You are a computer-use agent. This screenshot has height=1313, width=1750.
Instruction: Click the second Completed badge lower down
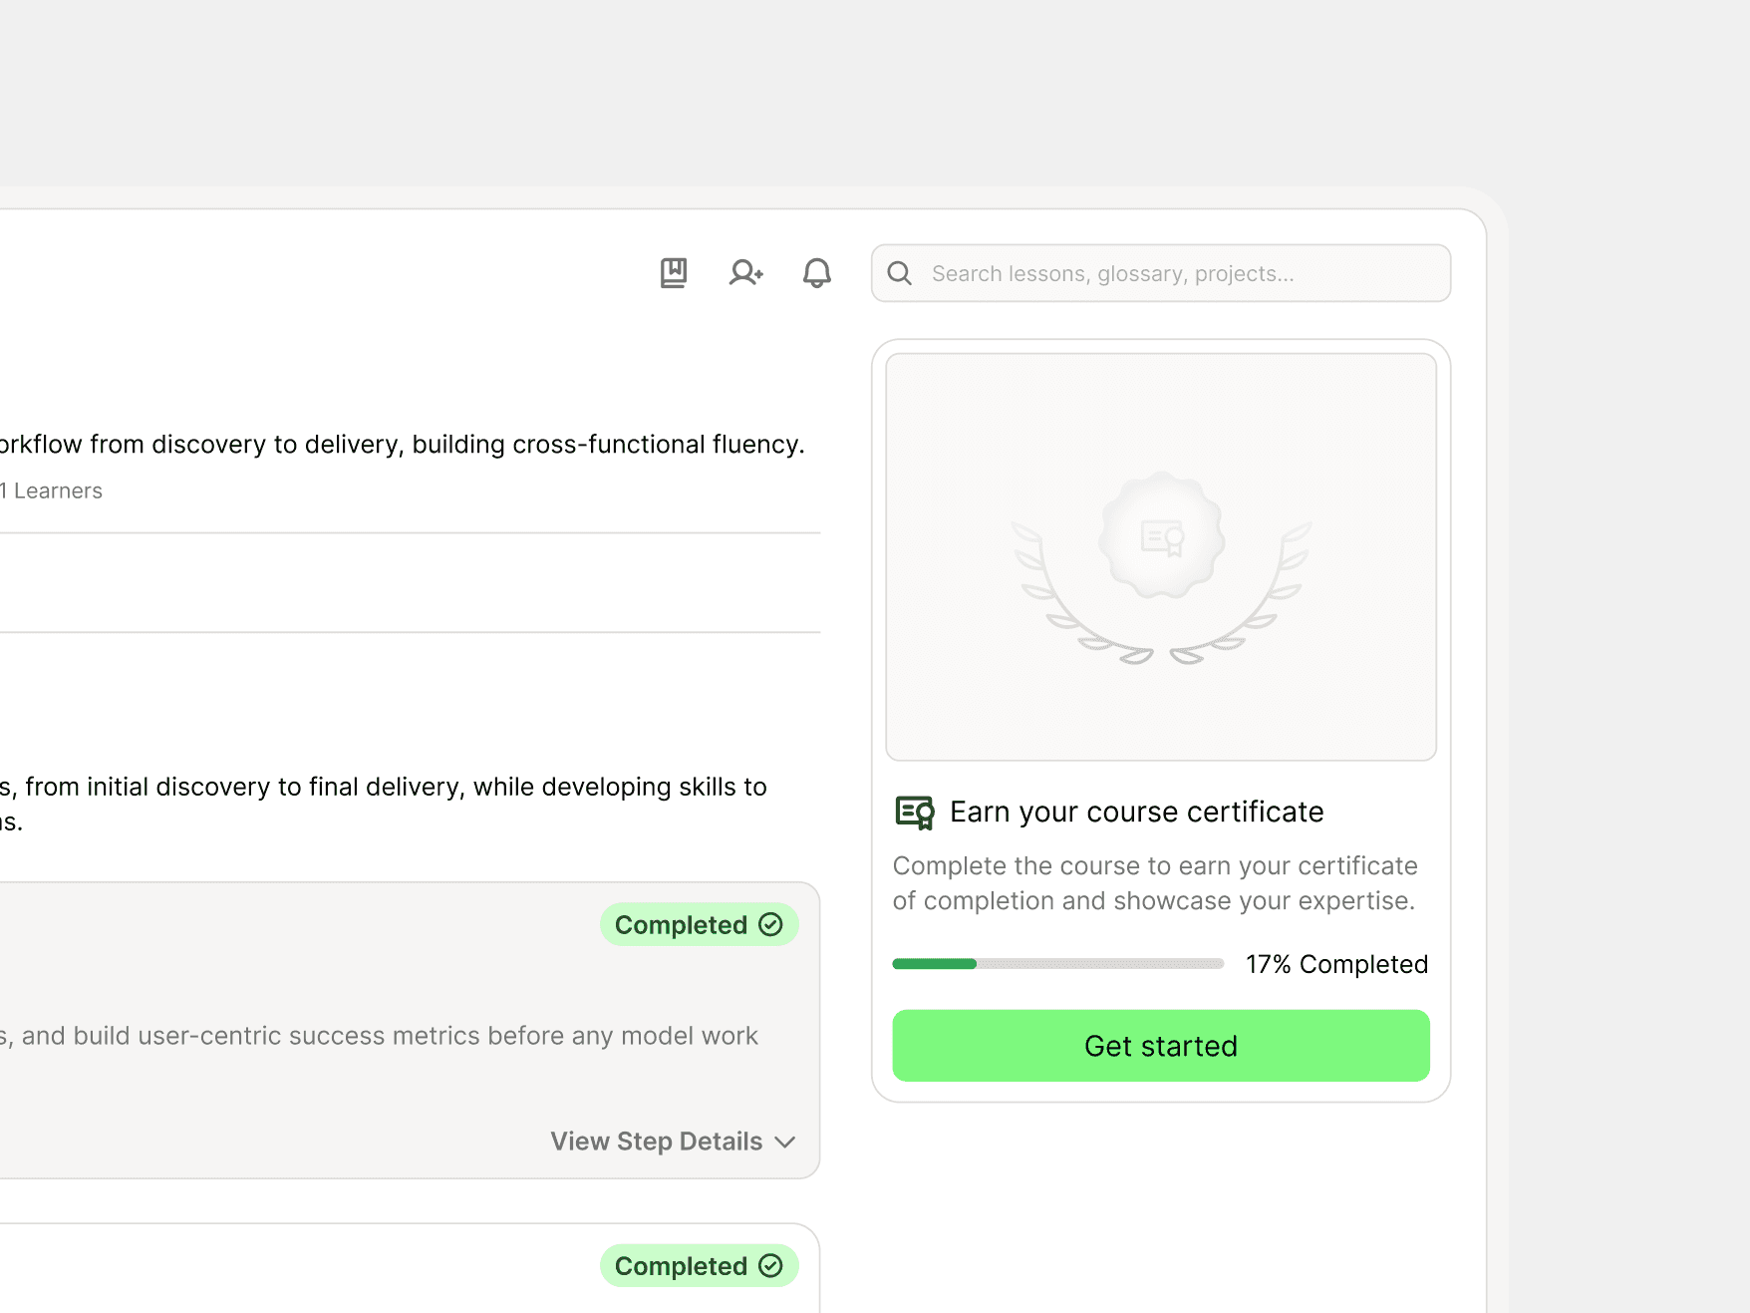pyautogui.click(x=699, y=1266)
